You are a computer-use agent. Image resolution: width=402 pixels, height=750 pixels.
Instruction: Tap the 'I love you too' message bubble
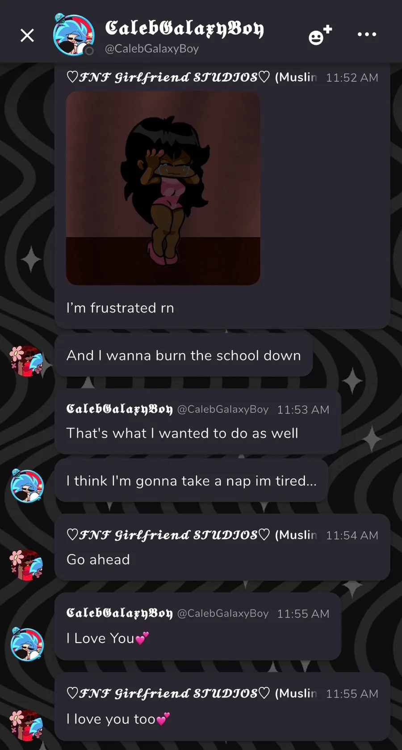point(222,707)
